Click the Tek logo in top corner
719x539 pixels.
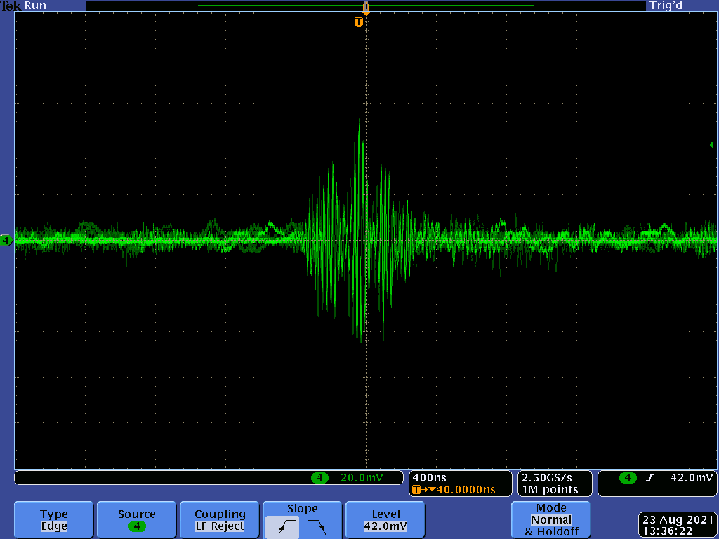11,6
